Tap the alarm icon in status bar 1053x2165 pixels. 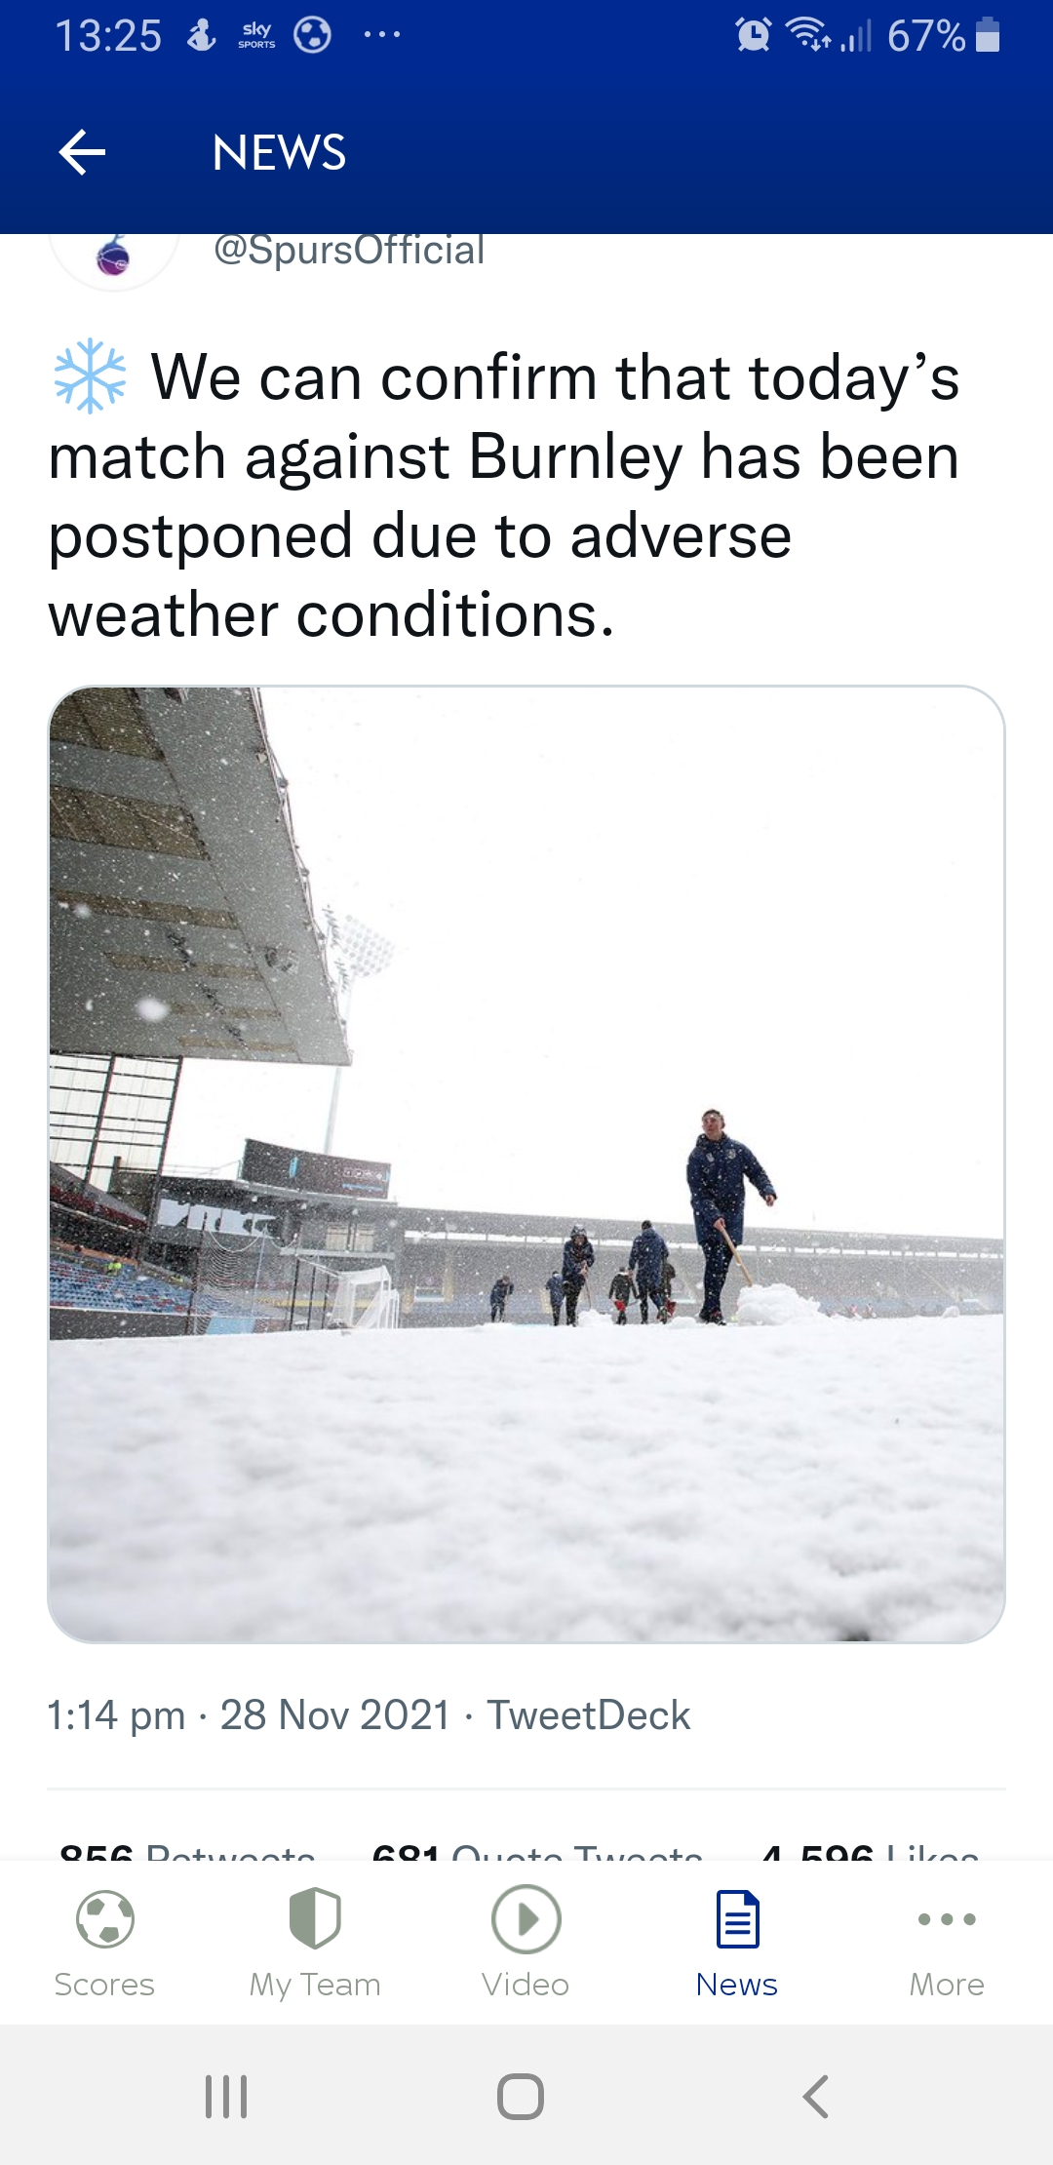(753, 35)
